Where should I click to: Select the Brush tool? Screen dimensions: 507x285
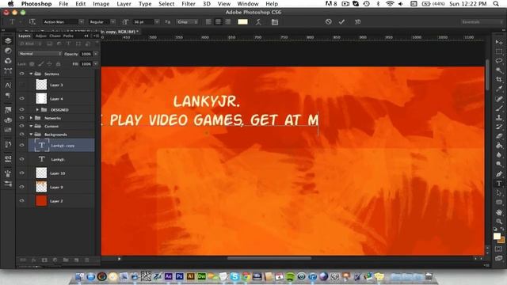pos(499,108)
